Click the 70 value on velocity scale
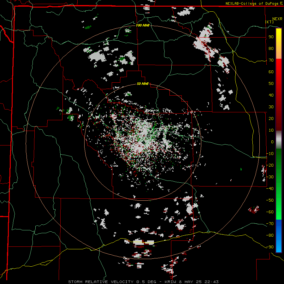The image size is (284, 284). pyautogui.click(x=271, y=60)
